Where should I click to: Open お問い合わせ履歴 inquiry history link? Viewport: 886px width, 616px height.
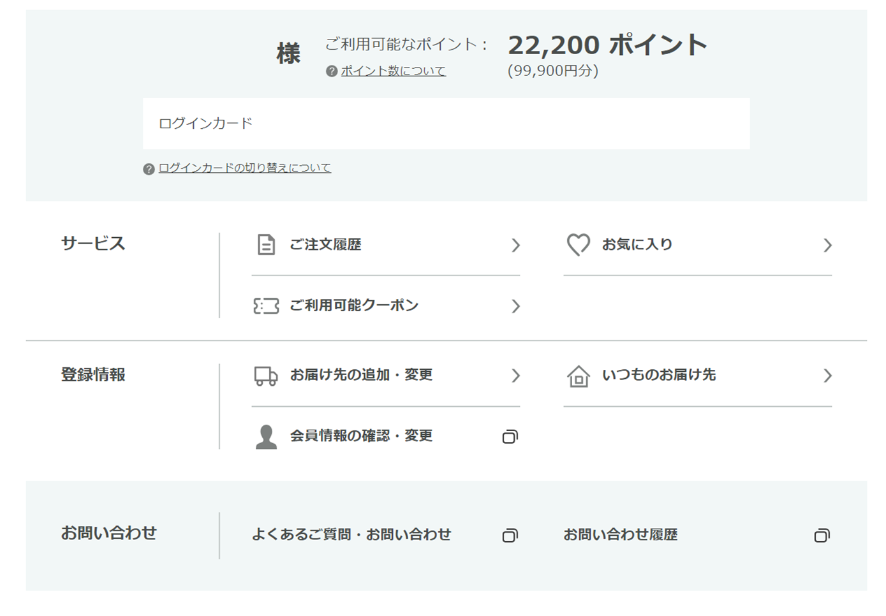621,534
